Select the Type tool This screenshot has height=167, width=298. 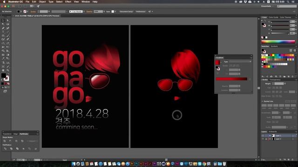[x=3, y=32]
